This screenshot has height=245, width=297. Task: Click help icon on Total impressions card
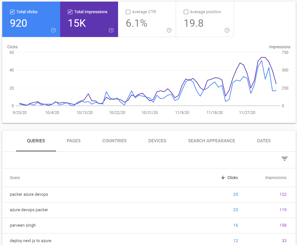click(x=111, y=30)
